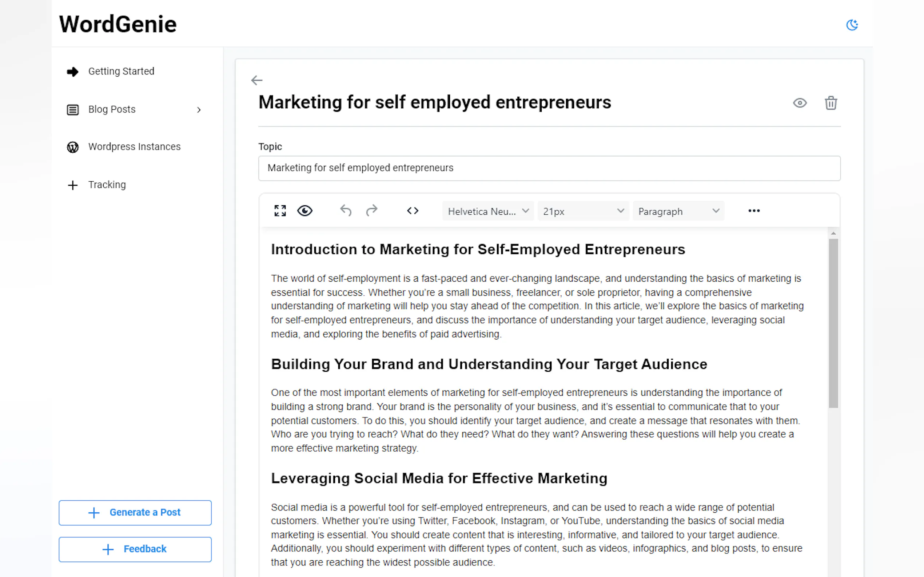Screen dimensions: 924x577
Task: Enter fullscreen mode in editor toolbar
Action: point(280,211)
